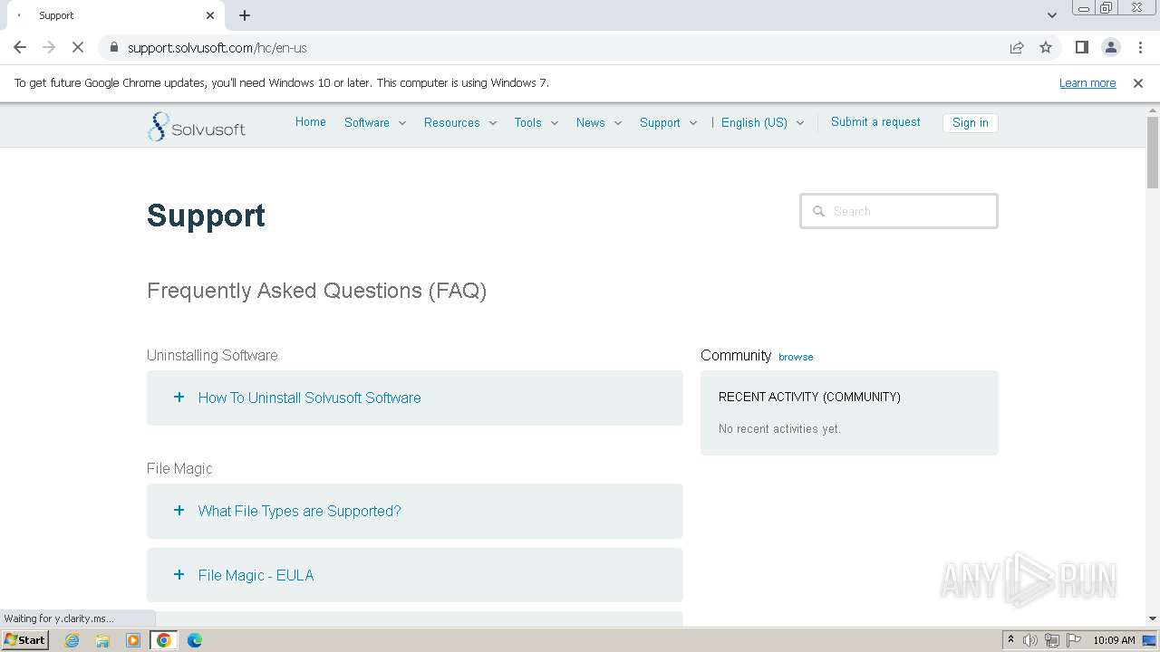Open the Home menu link

(x=311, y=122)
